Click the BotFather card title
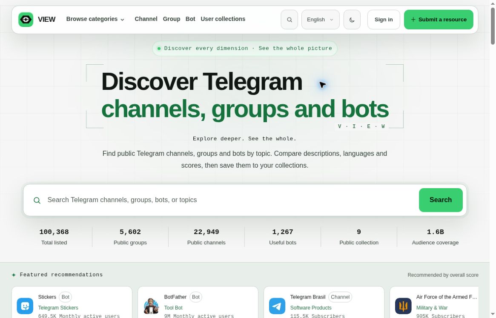This screenshot has width=496, height=318. pyautogui.click(x=175, y=297)
